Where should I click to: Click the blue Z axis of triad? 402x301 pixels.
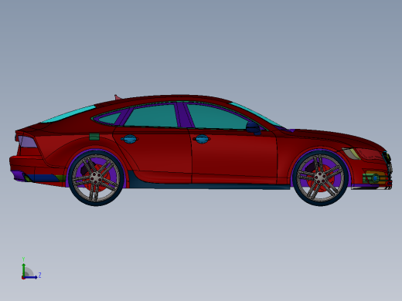(31, 277)
